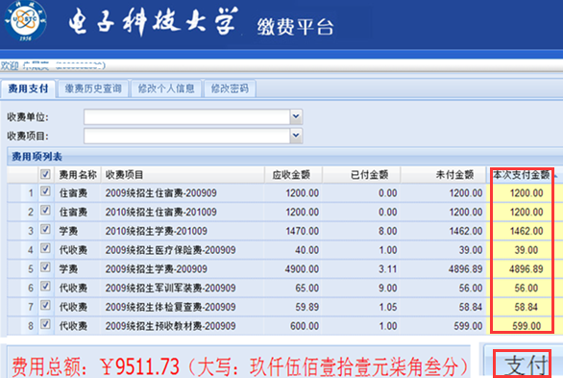Go to the 修改密码 tab

tap(230, 88)
